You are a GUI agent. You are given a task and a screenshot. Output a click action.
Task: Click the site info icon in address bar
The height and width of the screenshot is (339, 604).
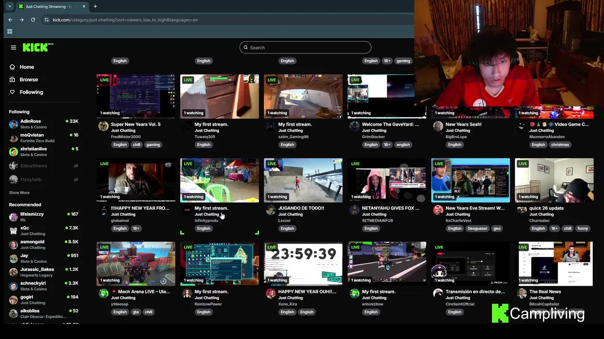tap(46, 20)
